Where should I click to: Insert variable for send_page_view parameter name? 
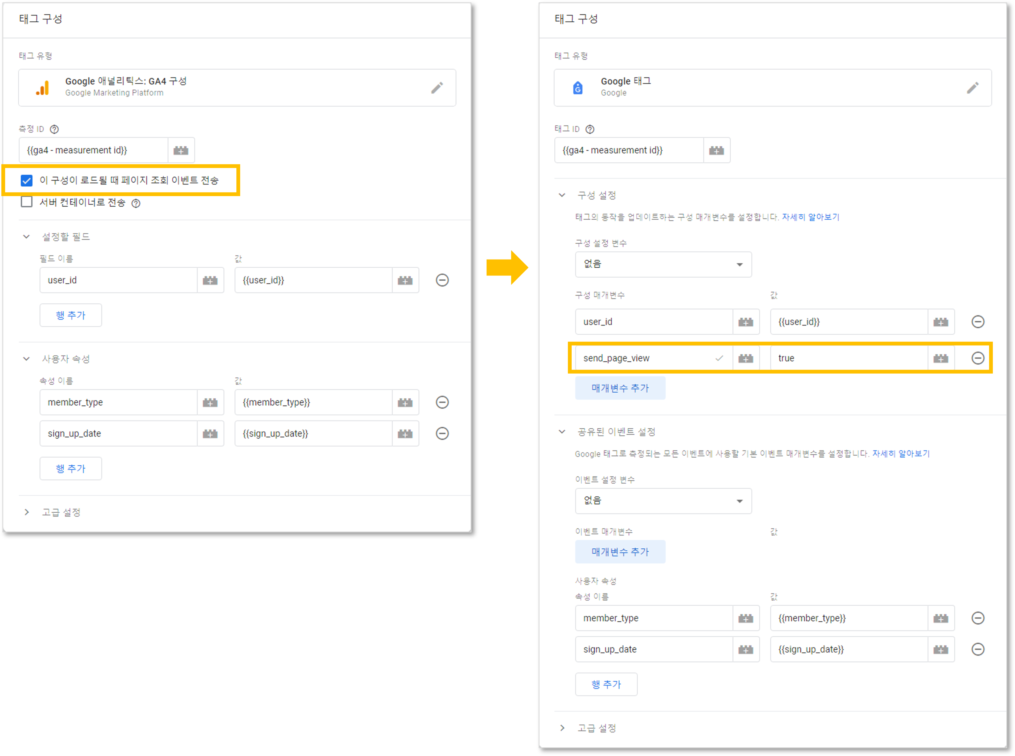pyautogui.click(x=746, y=358)
